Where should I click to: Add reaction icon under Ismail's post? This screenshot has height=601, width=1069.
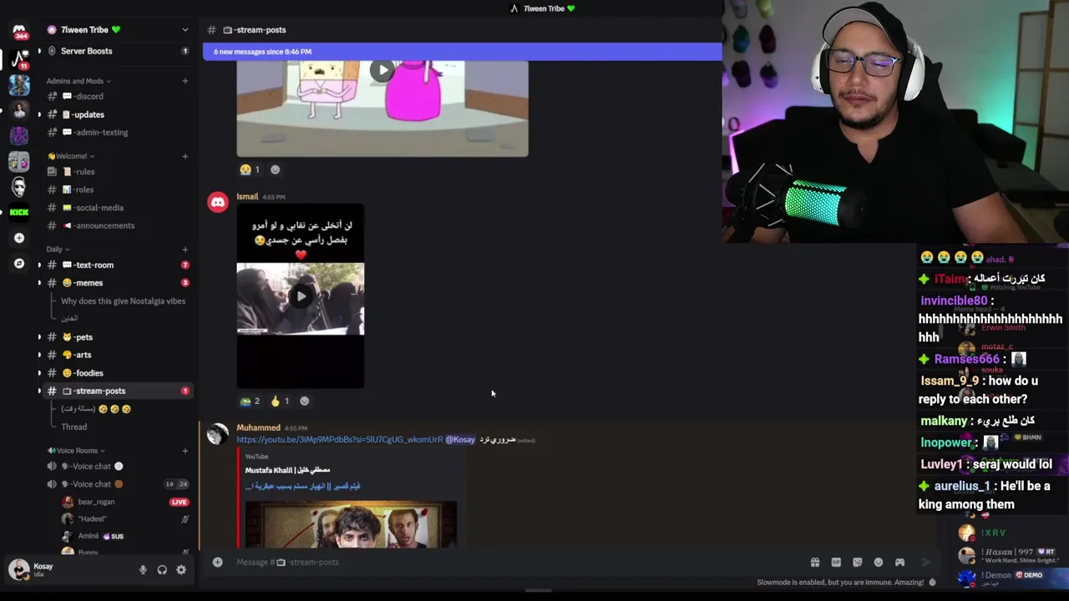coord(304,402)
